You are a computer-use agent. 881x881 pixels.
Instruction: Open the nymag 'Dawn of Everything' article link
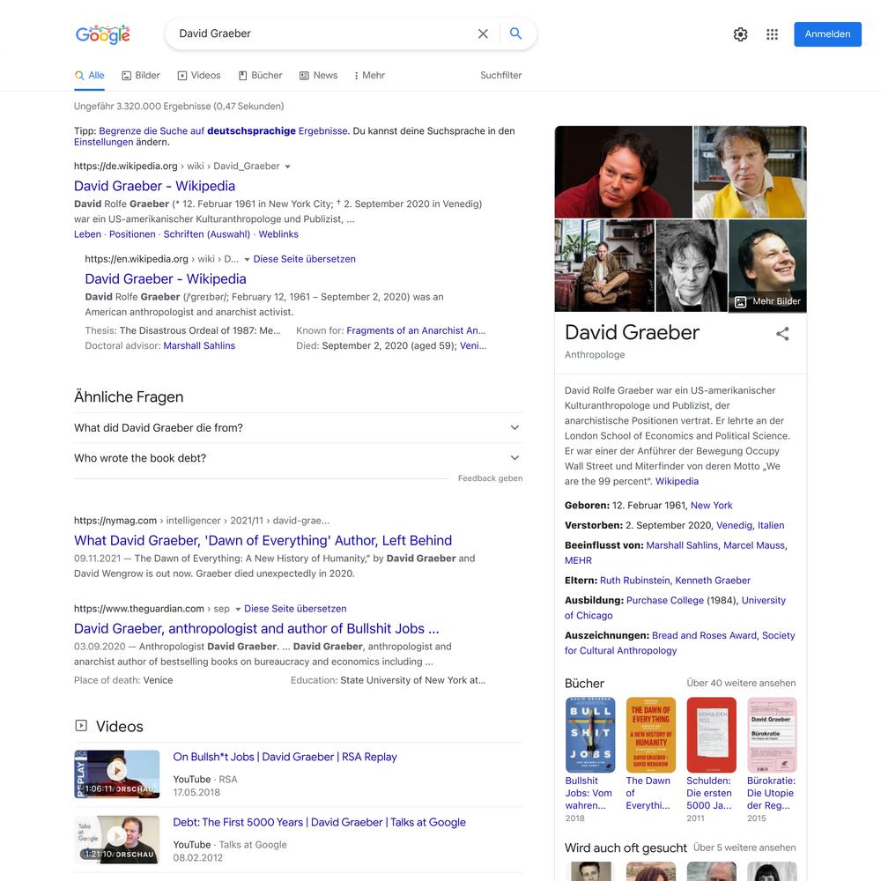click(263, 541)
